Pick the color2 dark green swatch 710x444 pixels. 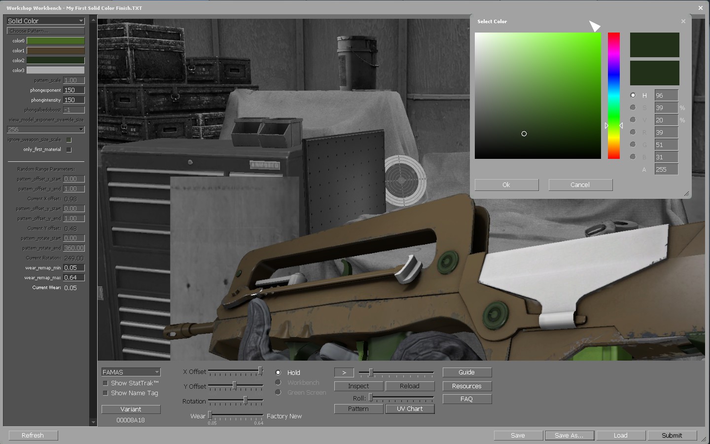(x=55, y=60)
